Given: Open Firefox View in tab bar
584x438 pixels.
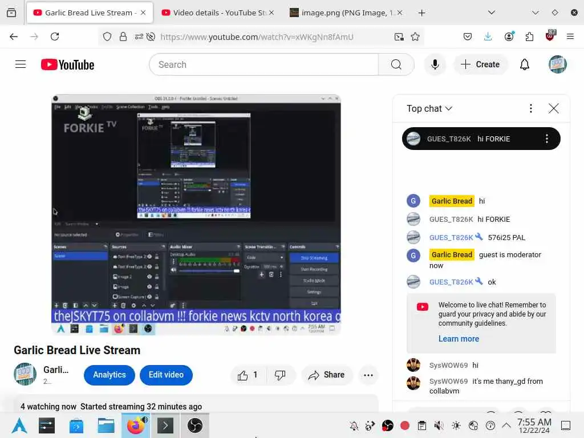Looking at the screenshot, I should (11, 13).
